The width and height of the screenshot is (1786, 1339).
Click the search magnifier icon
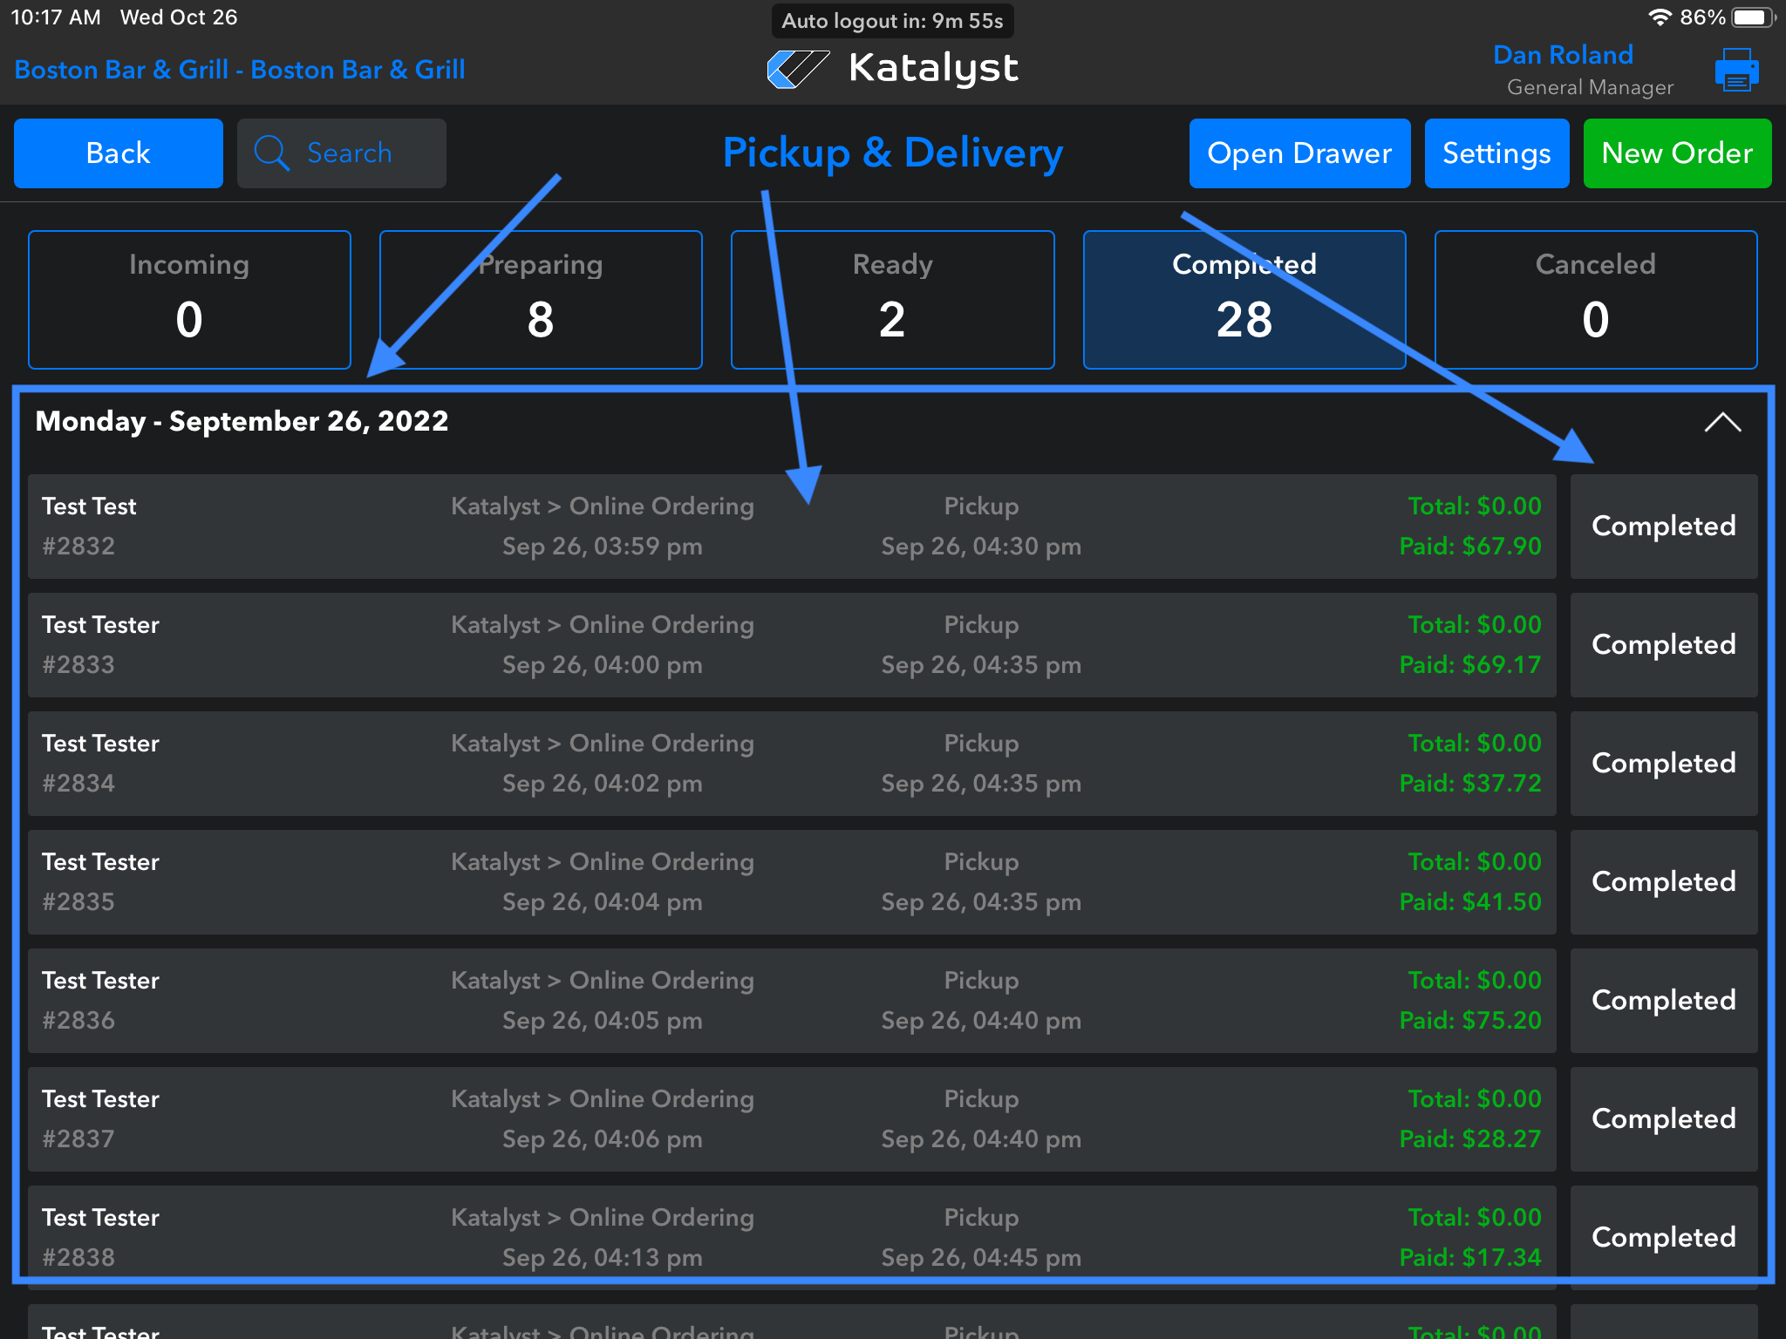[x=271, y=153]
